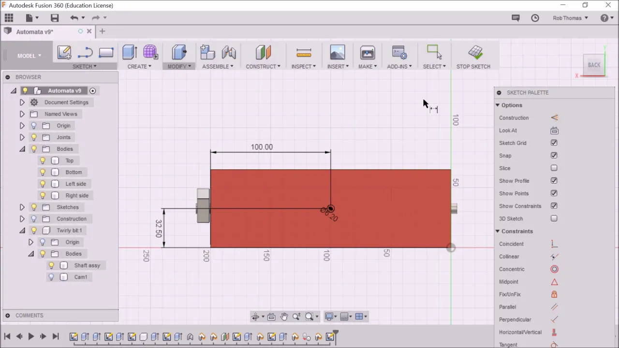
Task: Click the Create Sketch icon
Action: coord(64,52)
